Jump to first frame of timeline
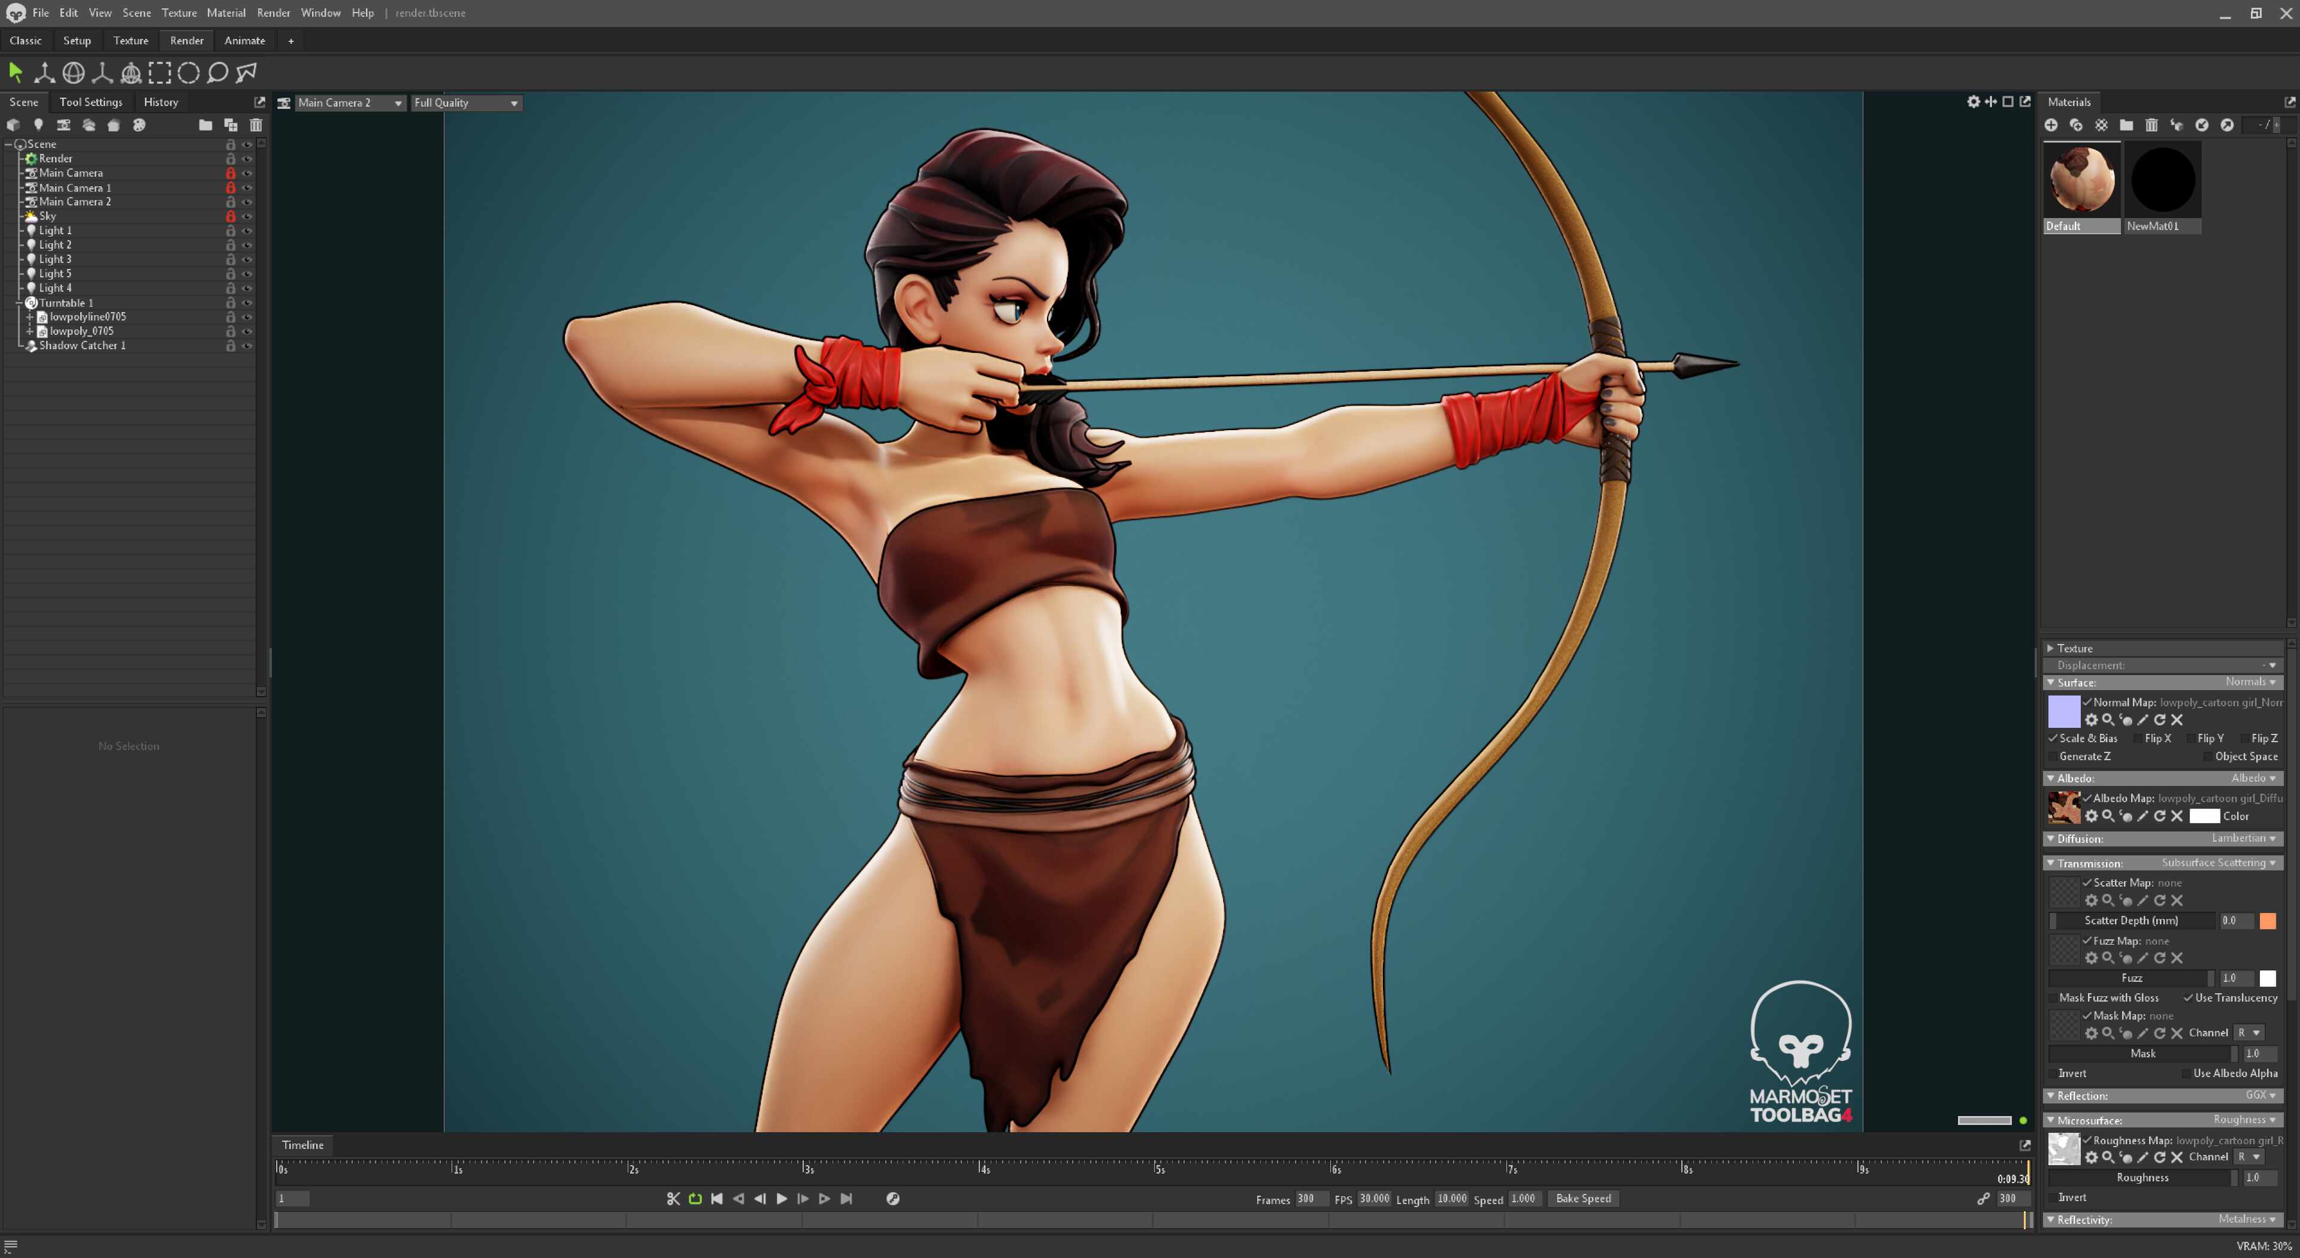2300x1258 pixels. (716, 1198)
